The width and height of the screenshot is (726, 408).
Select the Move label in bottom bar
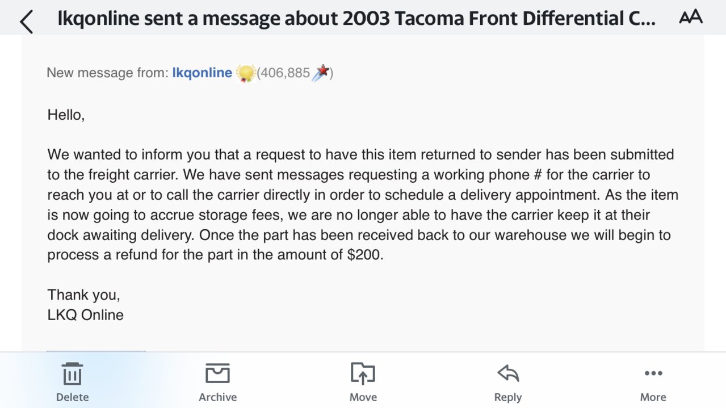tap(363, 397)
